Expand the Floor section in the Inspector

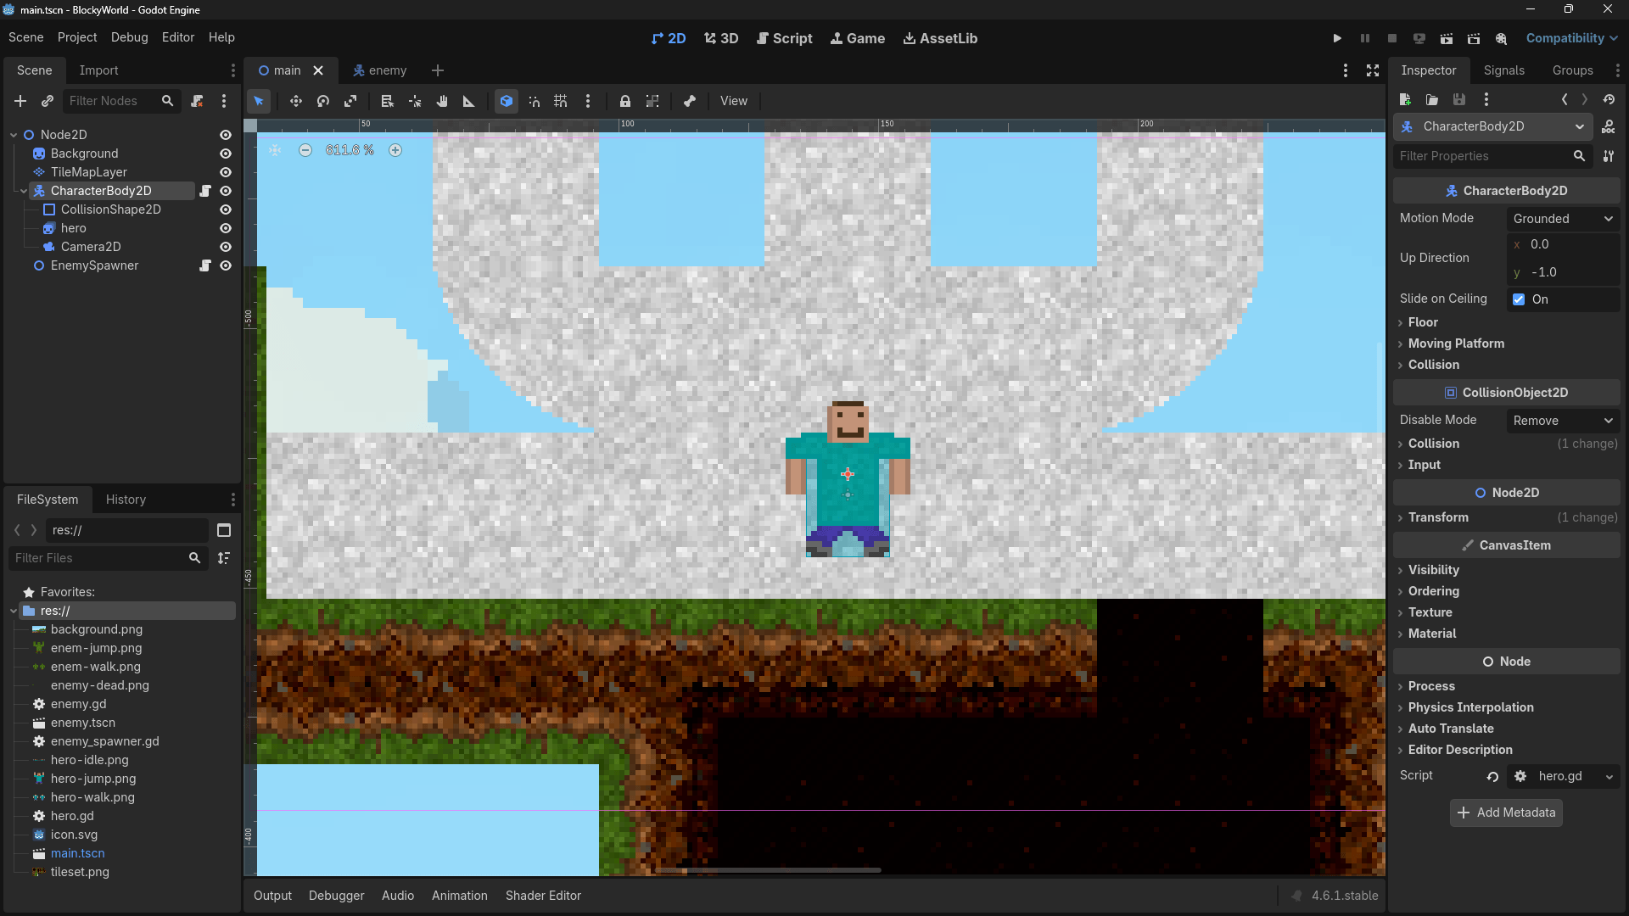coord(1422,322)
